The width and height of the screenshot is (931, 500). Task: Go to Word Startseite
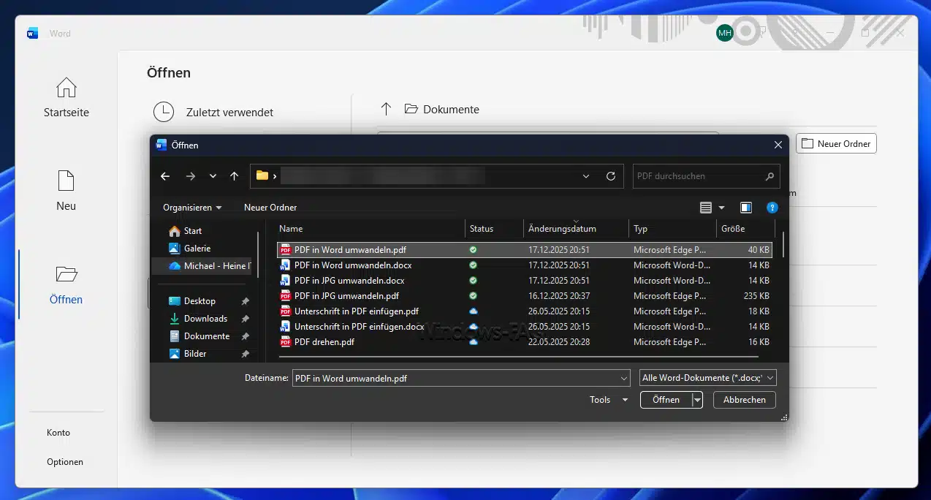(x=66, y=98)
